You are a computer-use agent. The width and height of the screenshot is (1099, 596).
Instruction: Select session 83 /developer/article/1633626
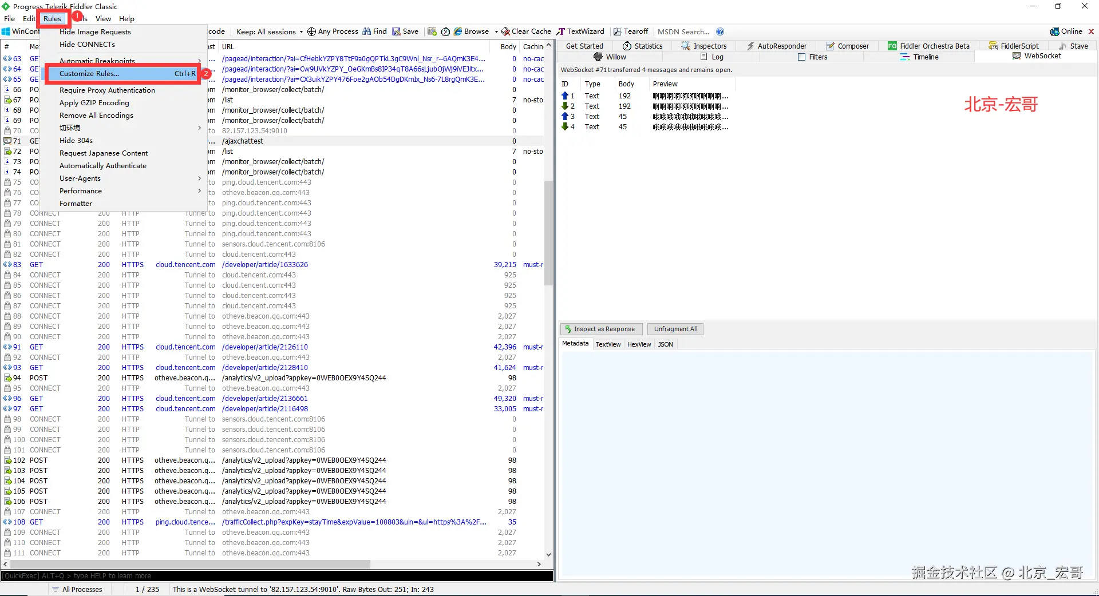click(x=272, y=264)
